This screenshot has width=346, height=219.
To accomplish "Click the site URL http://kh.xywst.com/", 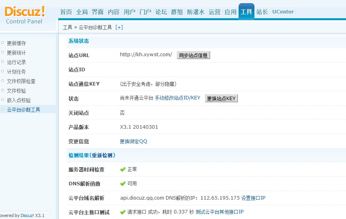I will pos(146,55).
